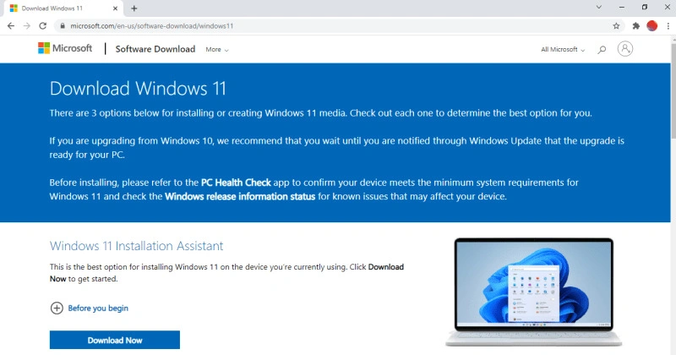
Task: Open the PC Health Check link
Action: click(236, 183)
